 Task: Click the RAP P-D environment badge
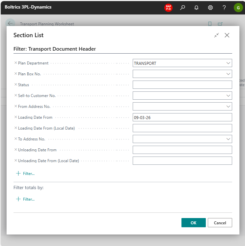(168, 7)
